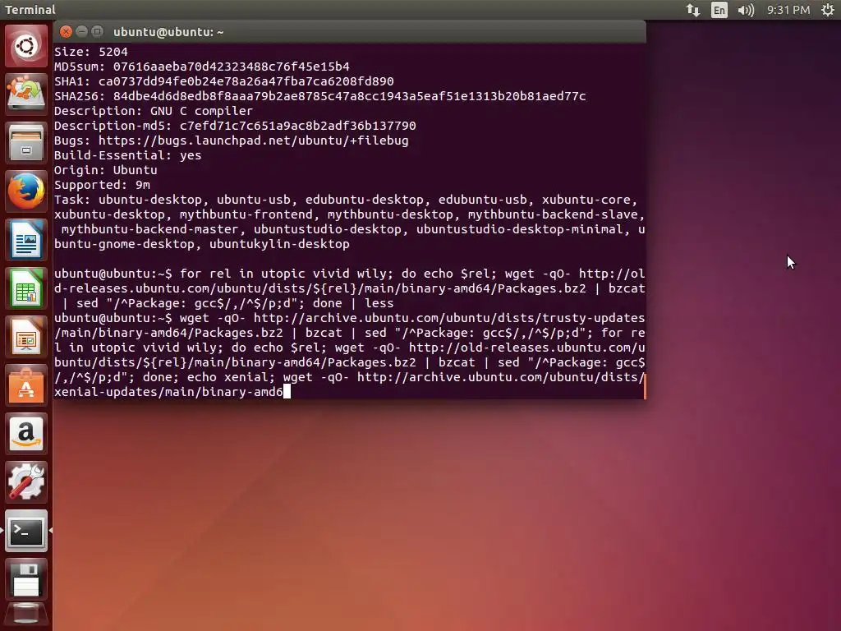
Task: Click the 'Supported: 9m' line
Action: point(102,185)
